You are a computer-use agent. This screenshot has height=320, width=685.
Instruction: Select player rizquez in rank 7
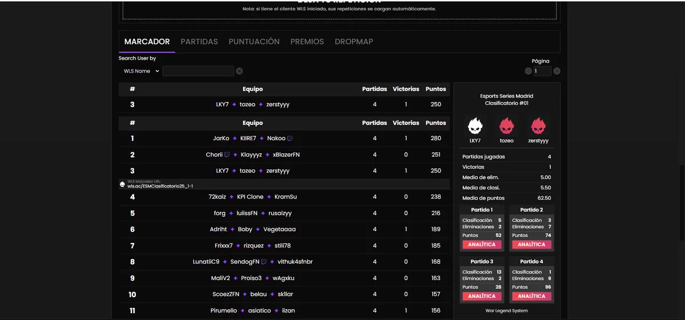click(x=253, y=246)
